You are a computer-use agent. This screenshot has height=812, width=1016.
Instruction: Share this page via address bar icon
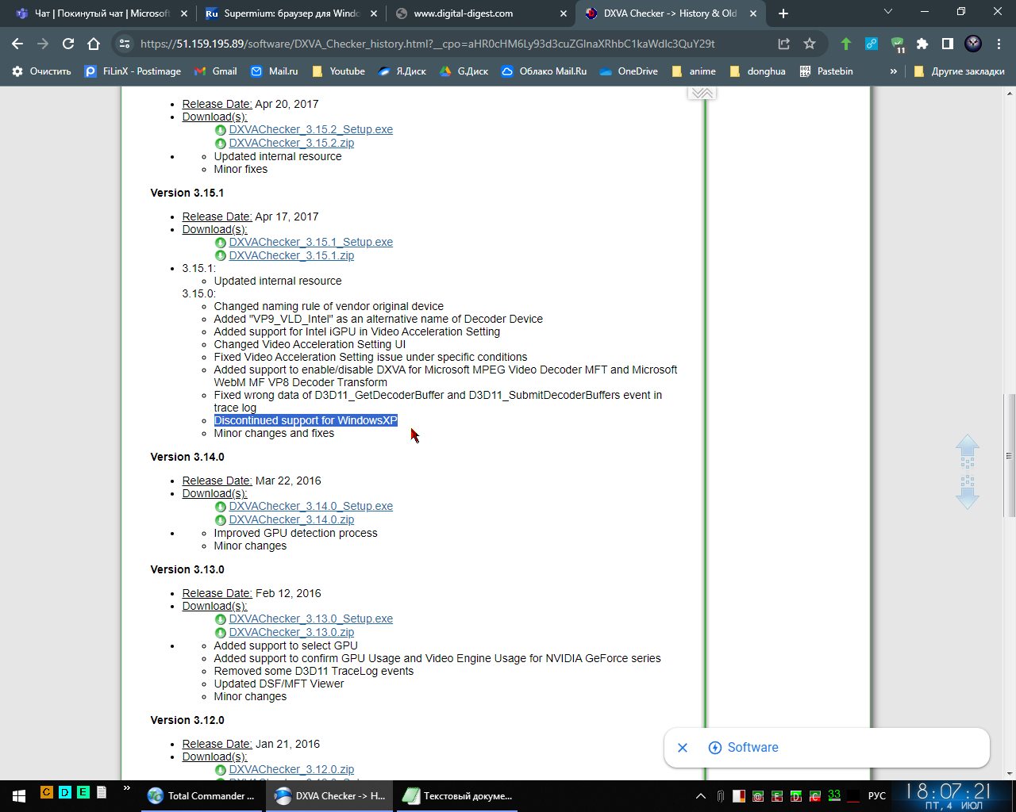point(784,44)
